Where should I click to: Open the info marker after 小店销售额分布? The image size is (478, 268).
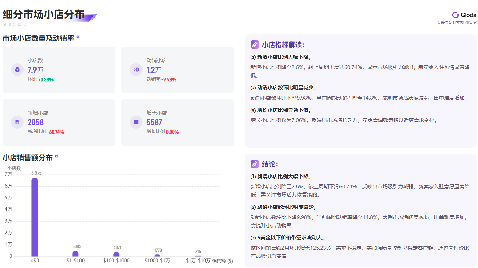56,157
